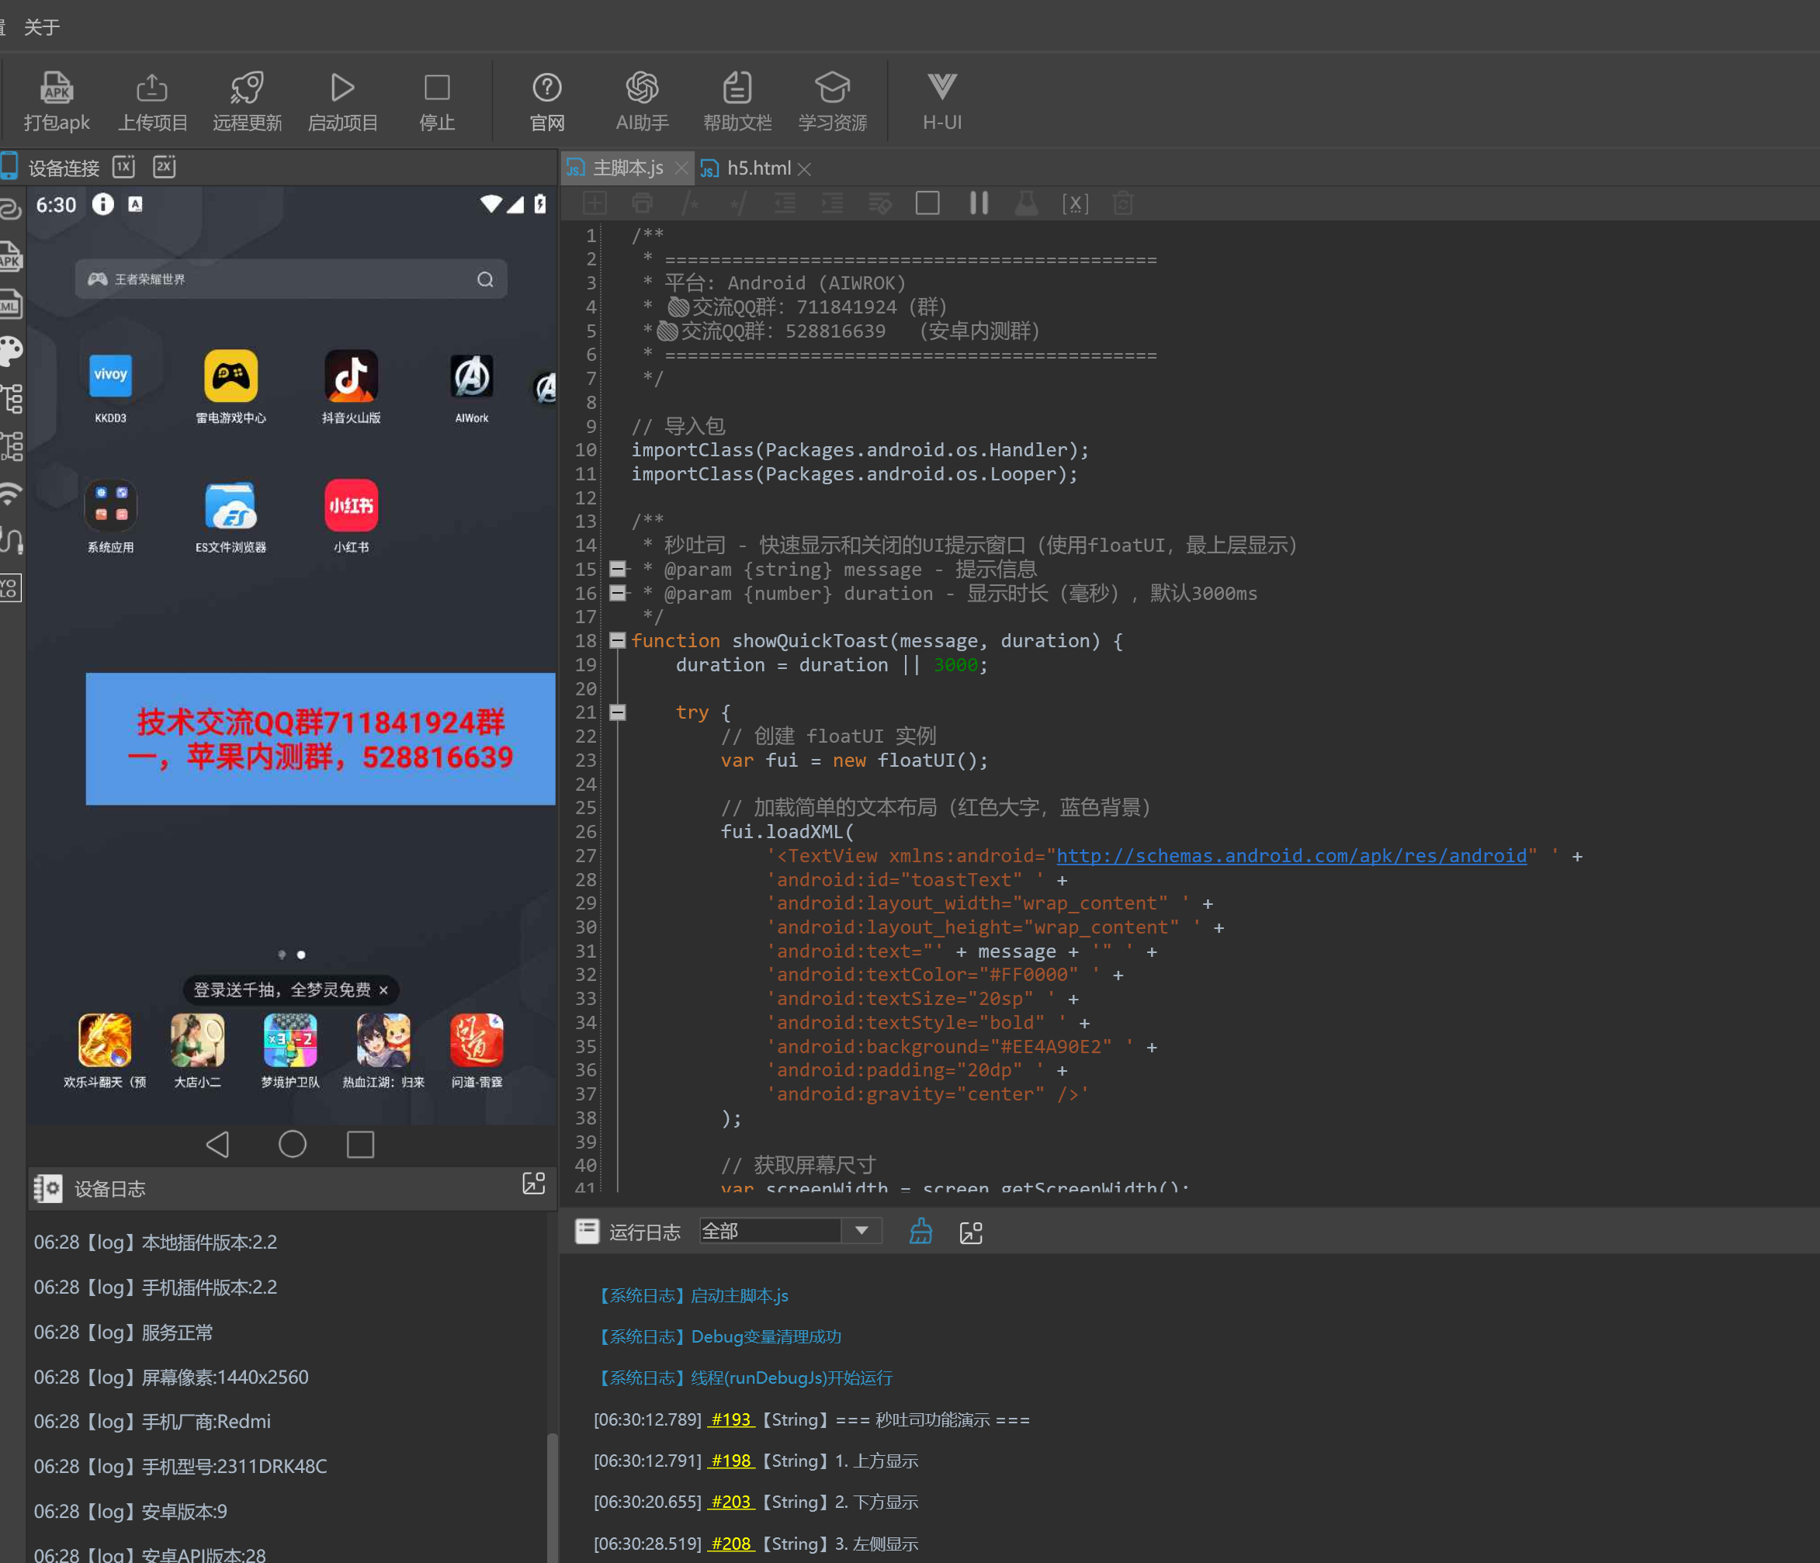Click the 打包apk package icon

point(56,88)
